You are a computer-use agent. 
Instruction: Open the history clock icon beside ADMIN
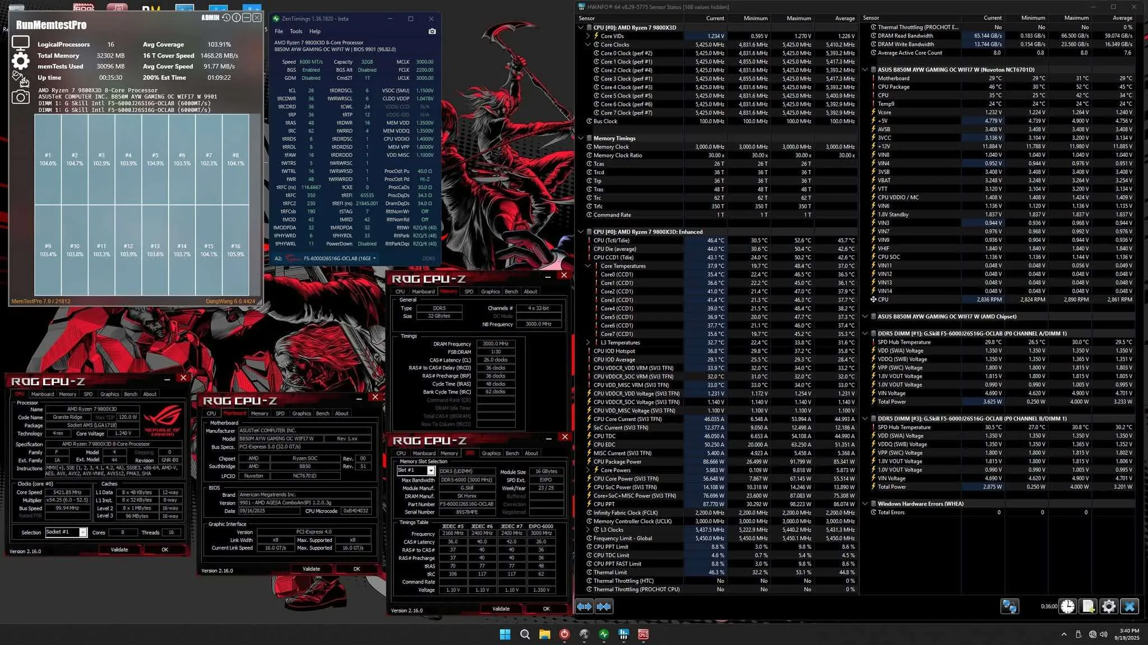[x=226, y=18]
